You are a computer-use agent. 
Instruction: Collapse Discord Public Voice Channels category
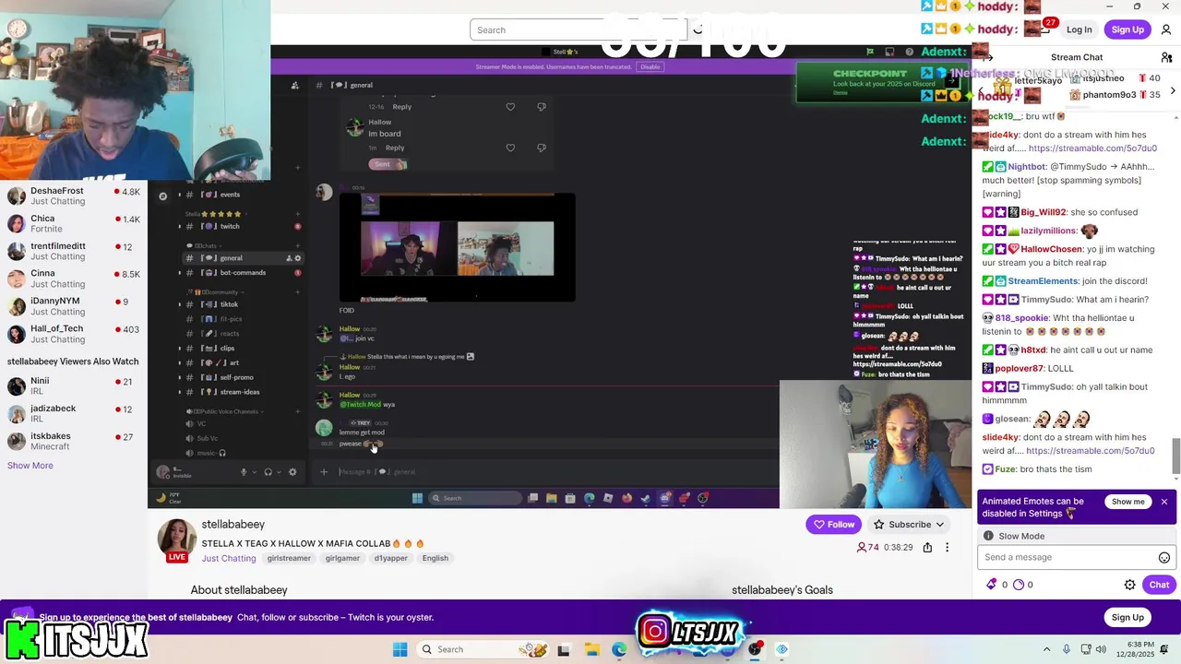point(225,411)
